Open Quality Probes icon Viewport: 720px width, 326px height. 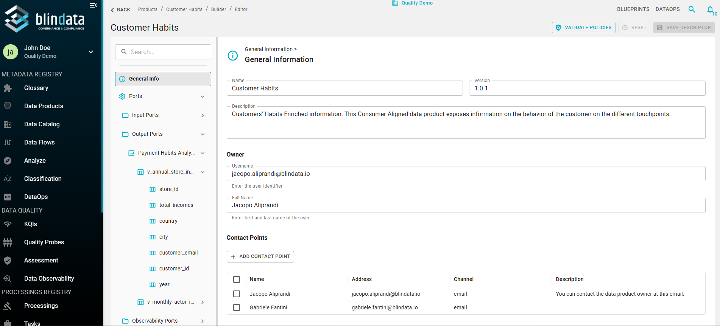(8, 242)
